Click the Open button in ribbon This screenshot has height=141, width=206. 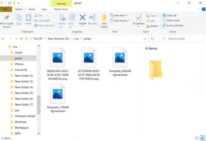[152, 16]
